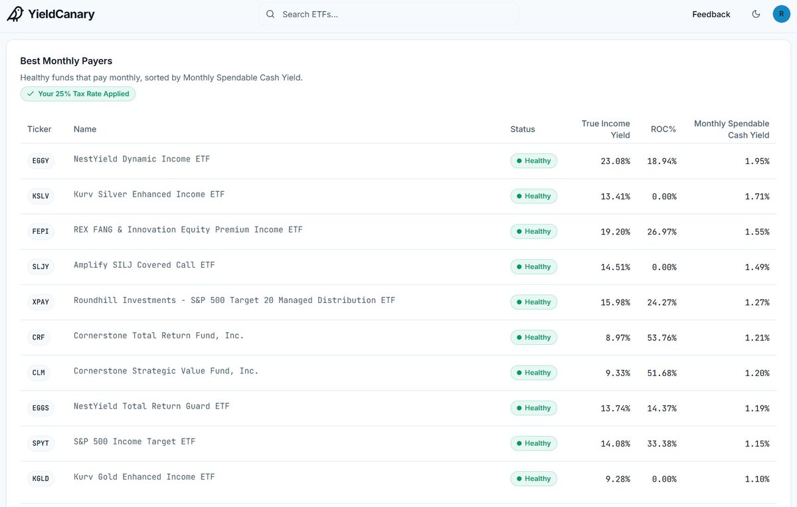Open the KSLV ticker badge
Screen dimensions: 797x507
41,196
